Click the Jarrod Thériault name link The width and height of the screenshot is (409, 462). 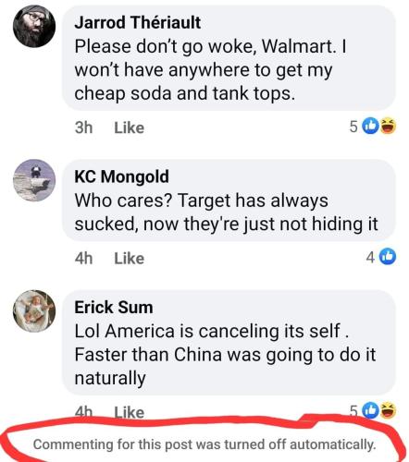pos(138,22)
